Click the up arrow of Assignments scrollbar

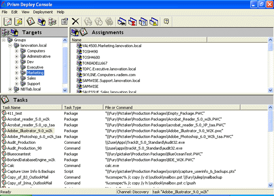point(270,40)
